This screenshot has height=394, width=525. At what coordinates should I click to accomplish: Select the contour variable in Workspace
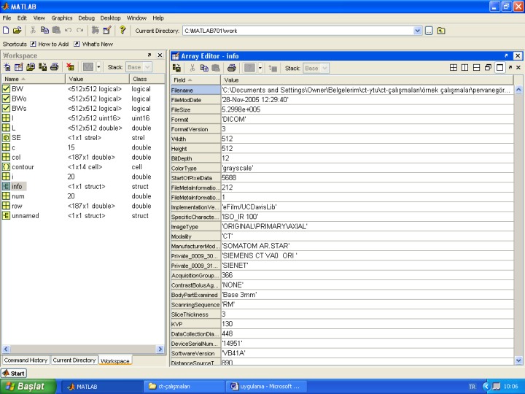click(x=23, y=167)
